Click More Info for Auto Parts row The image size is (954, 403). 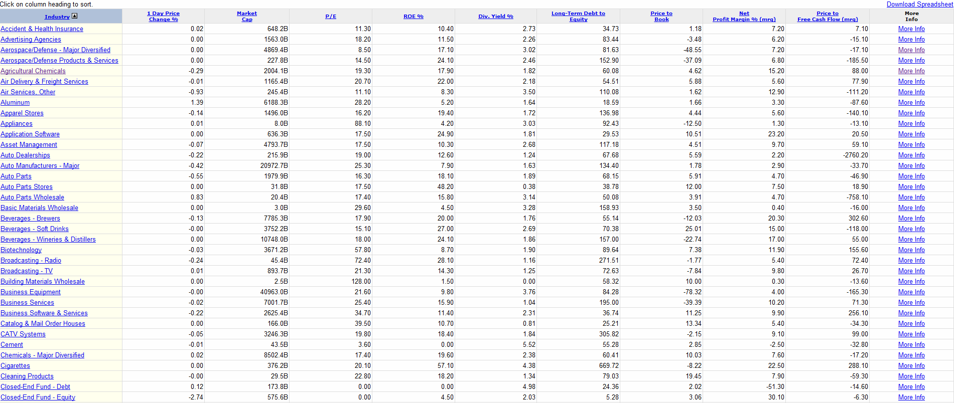(911, 176)
